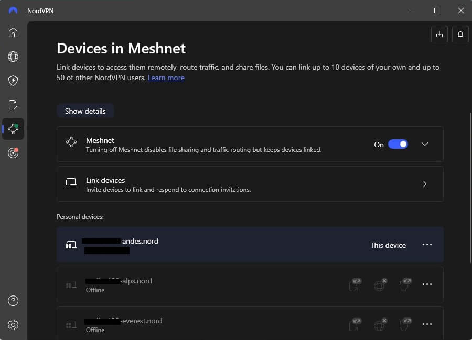Screen dimensions: 472x340
Task: Click the device icon for alps.nord
Action: click(71, 284)
